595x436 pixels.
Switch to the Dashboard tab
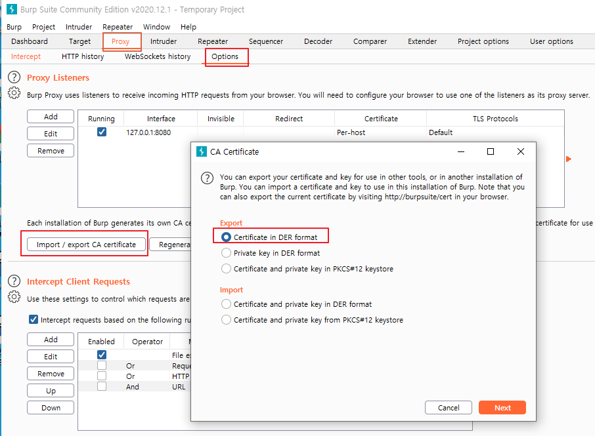pos(30,41)
